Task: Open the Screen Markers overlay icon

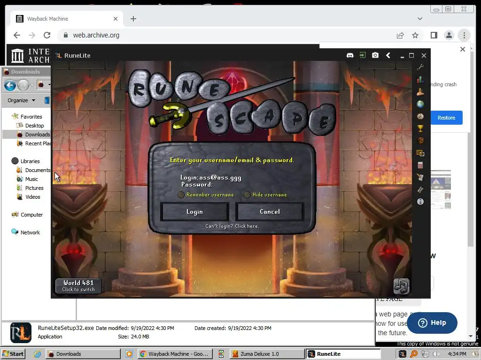Action: 420,153
